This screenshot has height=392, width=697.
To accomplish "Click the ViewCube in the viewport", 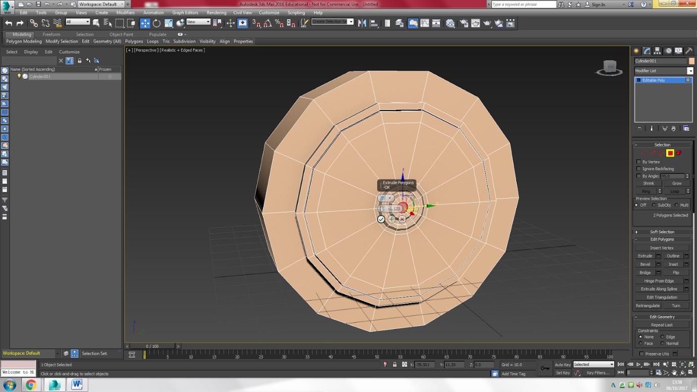I will [x=610, y=68].
